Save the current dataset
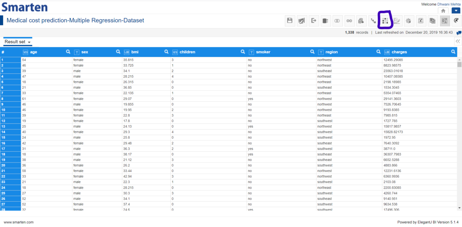This screenshot has height=227, width=462. (290, 21)
